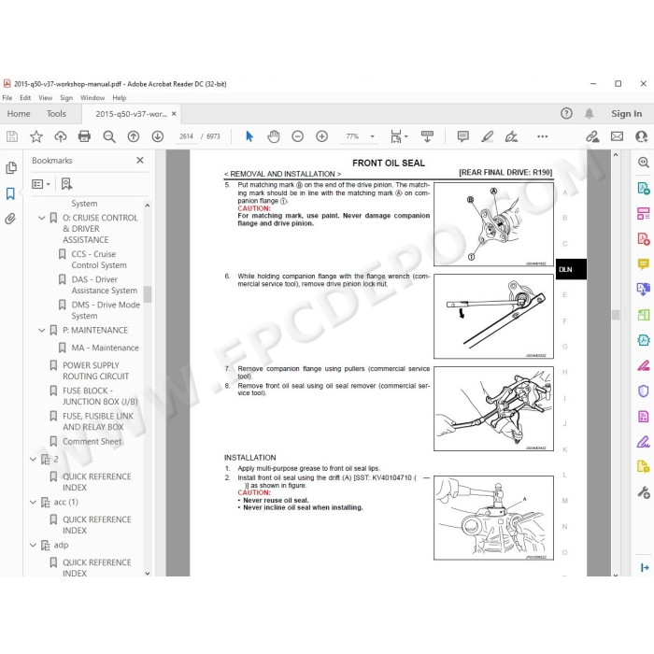
Task: Zoom out with minus circle icon
Action: (297, 136)
